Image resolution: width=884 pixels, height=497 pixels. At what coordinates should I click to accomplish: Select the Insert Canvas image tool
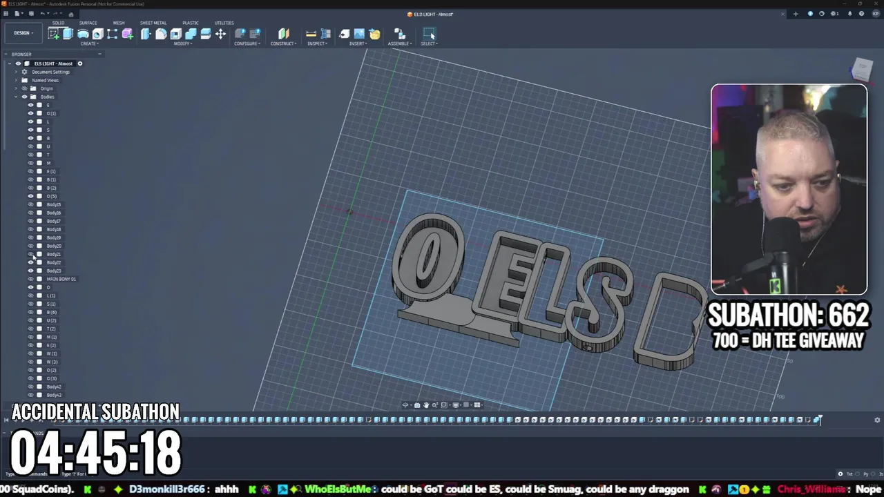tap(359, 34)
